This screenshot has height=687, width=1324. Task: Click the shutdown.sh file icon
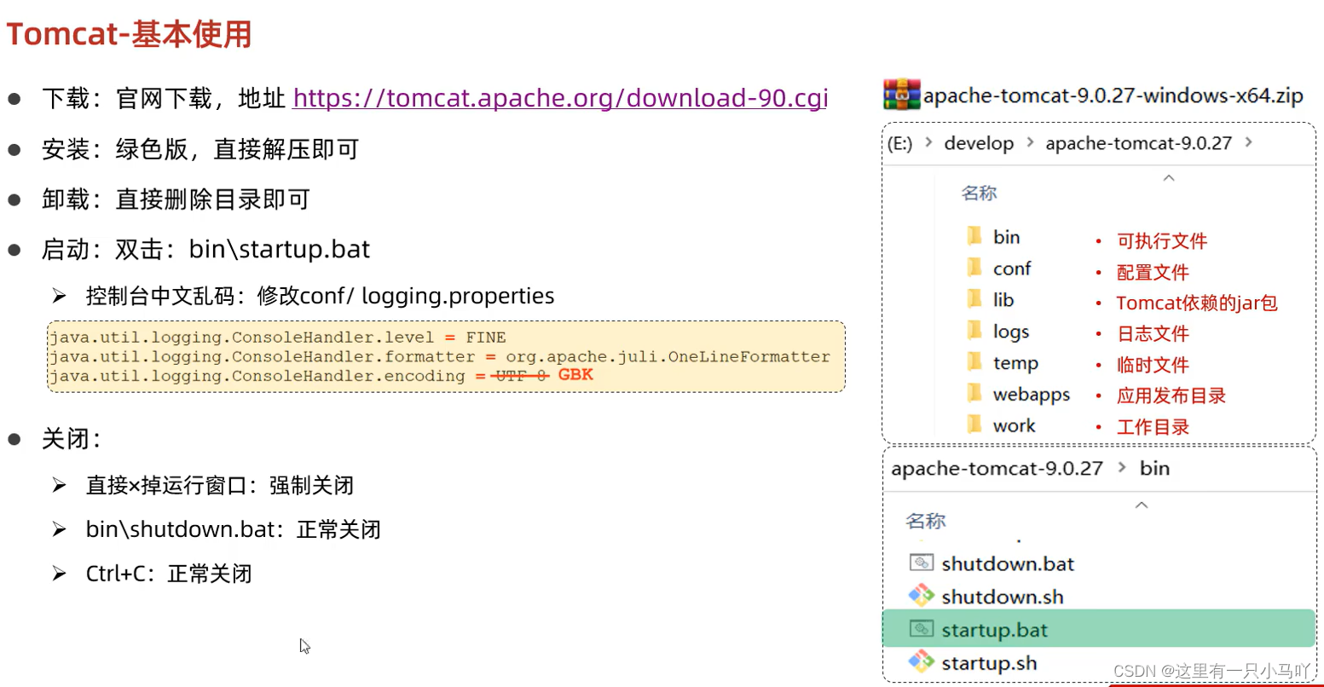tap(922, 595)
